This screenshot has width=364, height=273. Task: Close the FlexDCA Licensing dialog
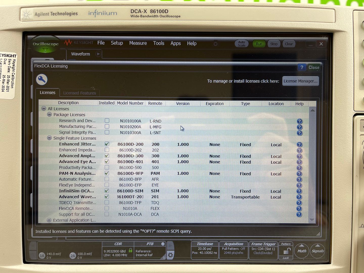click(314, 67)
